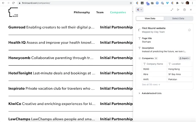Click the blue V extension icon
The width and height of the screenshot is (196, 122).
(167, 3)
